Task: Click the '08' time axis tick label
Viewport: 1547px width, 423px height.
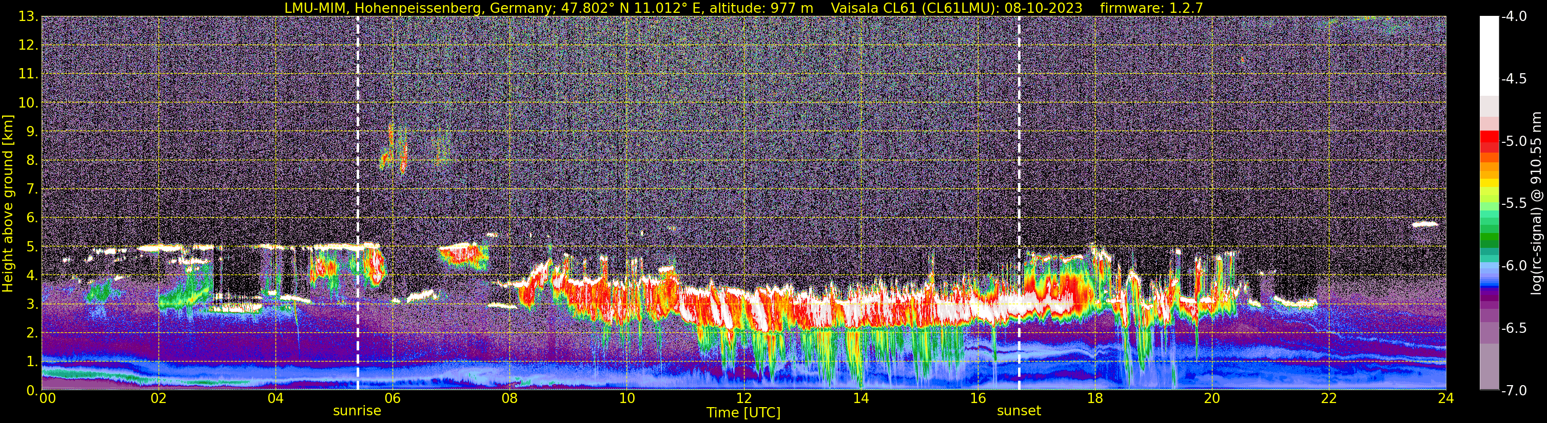Action: coord(510,398)
